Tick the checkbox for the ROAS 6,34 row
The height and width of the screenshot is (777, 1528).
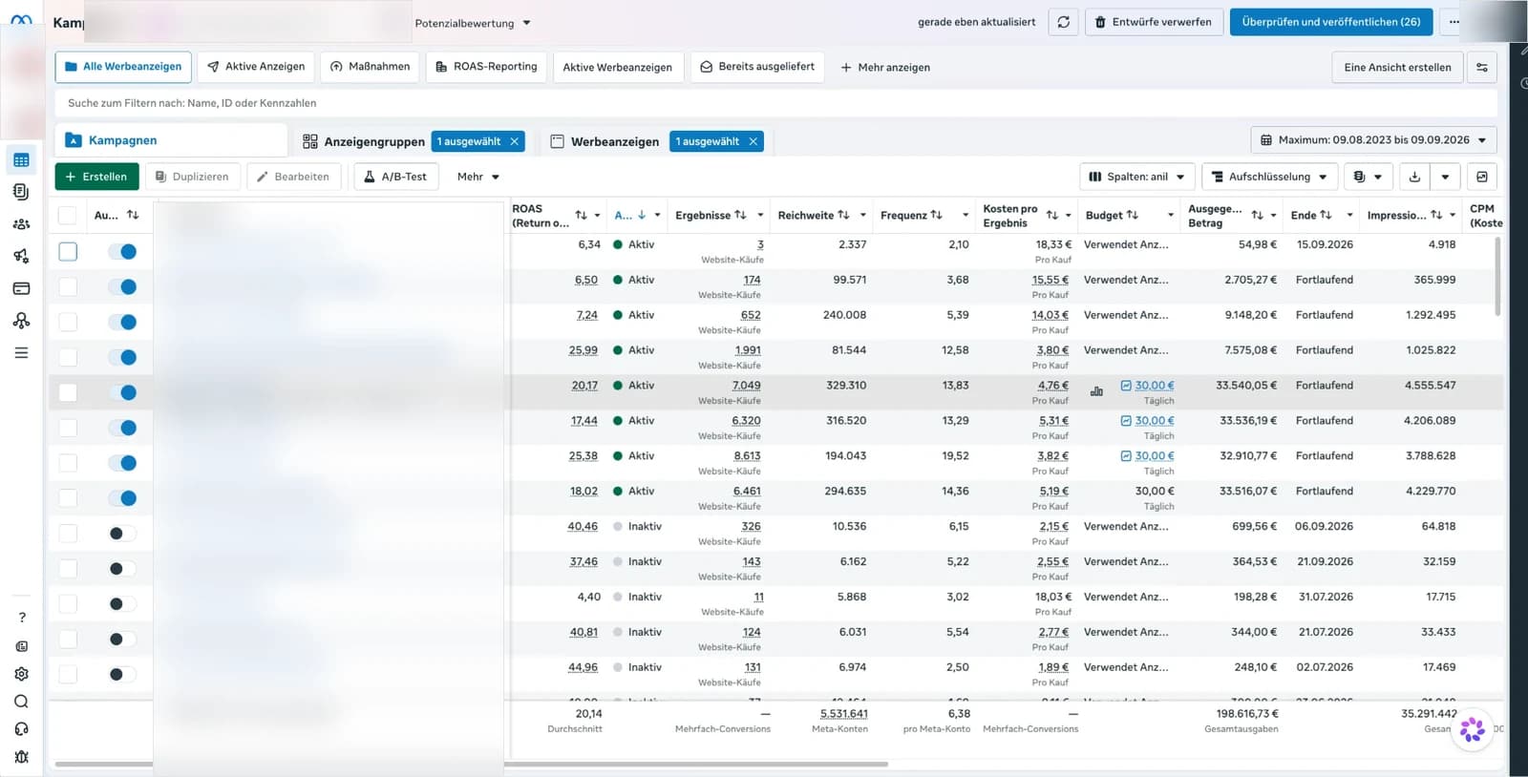[x=68, y=251]
